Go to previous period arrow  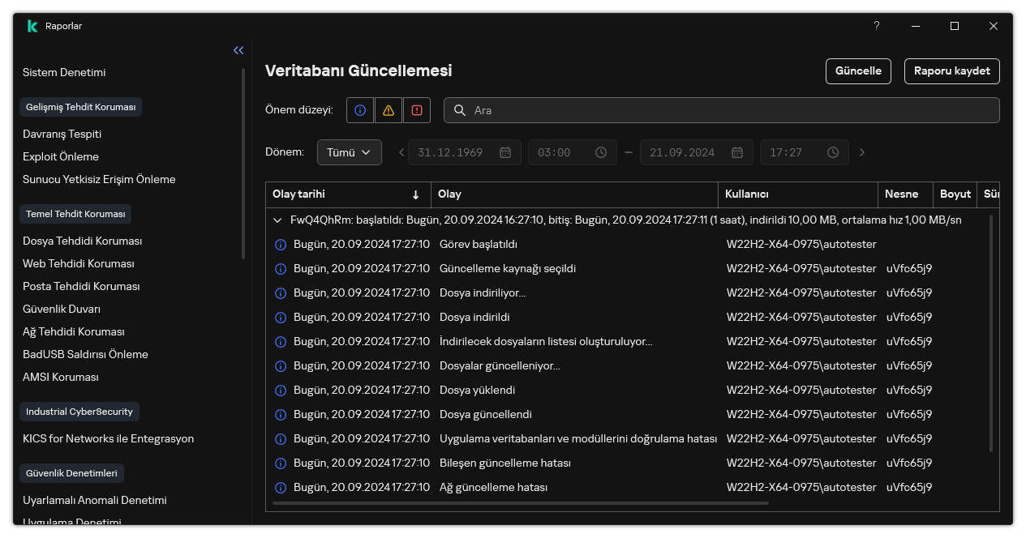click(x=401, y=152)
